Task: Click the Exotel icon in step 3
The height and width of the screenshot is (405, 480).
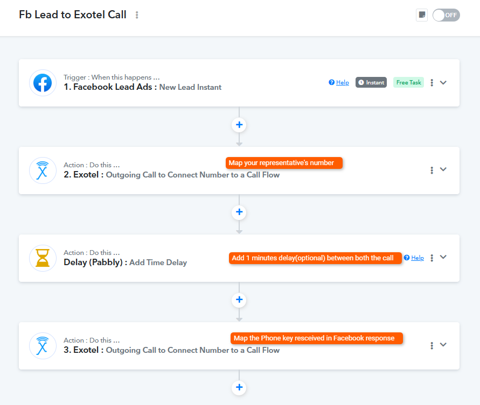Action: tap(43, 346)
